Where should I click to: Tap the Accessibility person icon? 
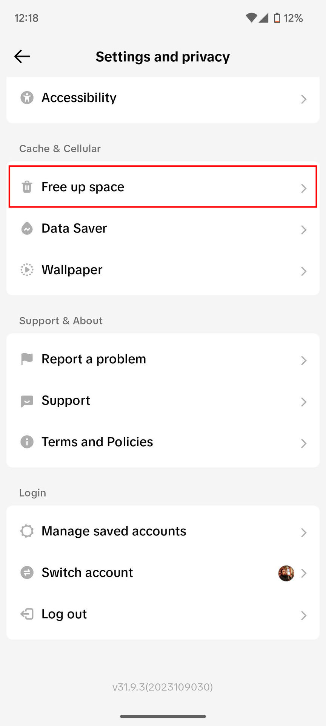(27, 98)
